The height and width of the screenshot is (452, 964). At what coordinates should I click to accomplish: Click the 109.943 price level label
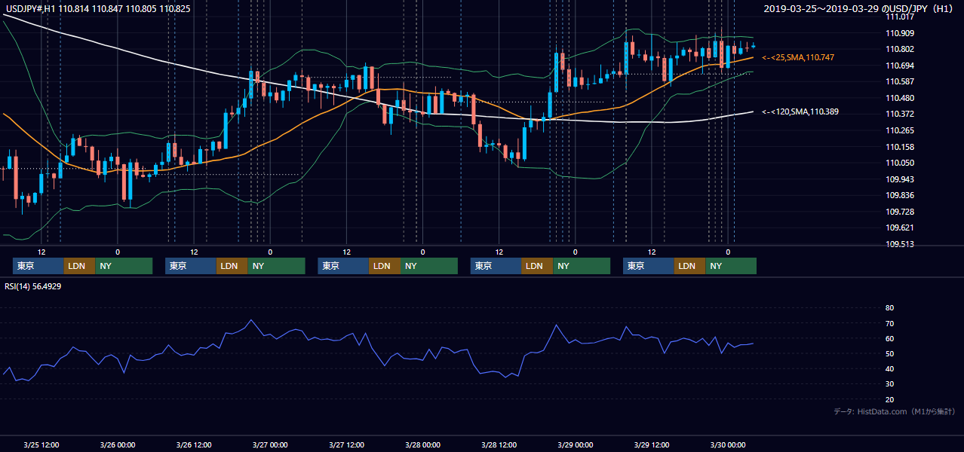pyautogui.click(x=900, y=179)
